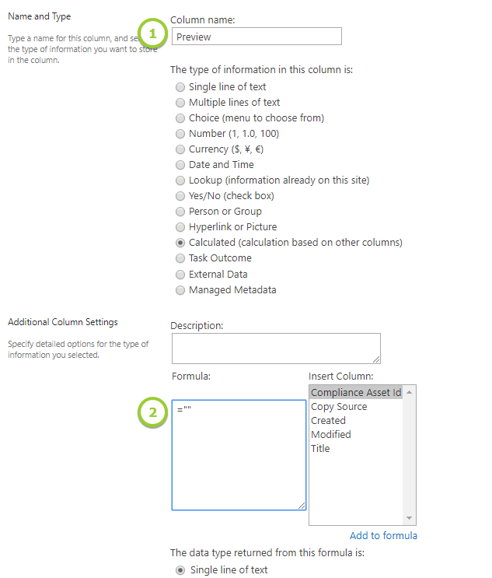Click the Column name text field
This screenshot has height=578, width=492.
pyautogui.click(x=256, y=37)
